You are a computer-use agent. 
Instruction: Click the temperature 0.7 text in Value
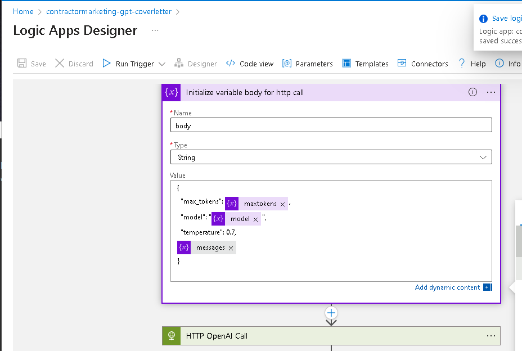tap(208, 232)
